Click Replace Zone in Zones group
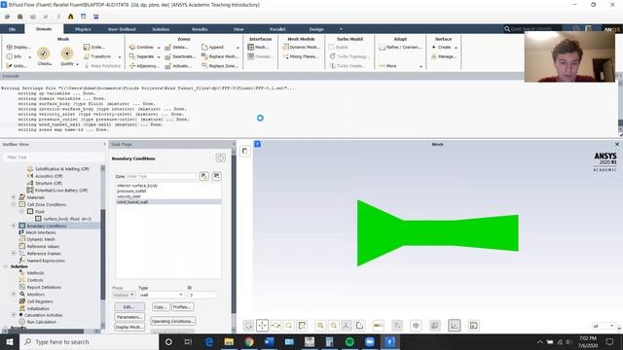 point(220,66)
